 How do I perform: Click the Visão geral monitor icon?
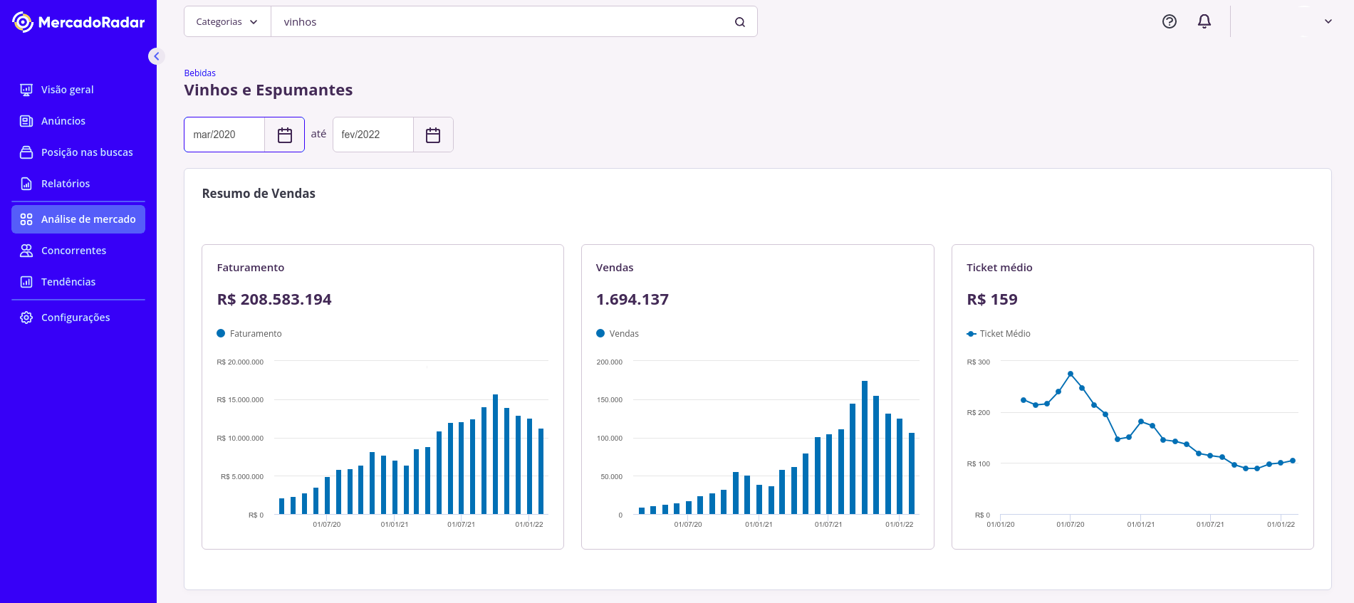coord(26,90)
